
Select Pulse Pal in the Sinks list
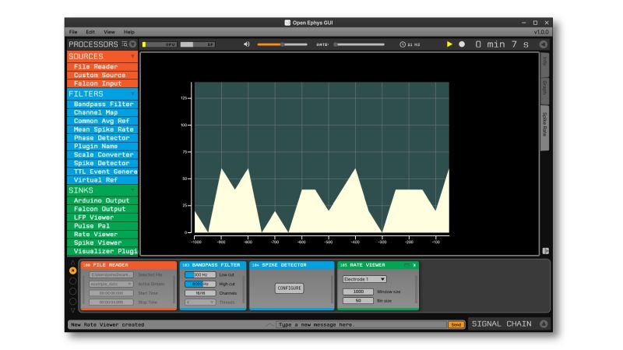pos(103,226)
